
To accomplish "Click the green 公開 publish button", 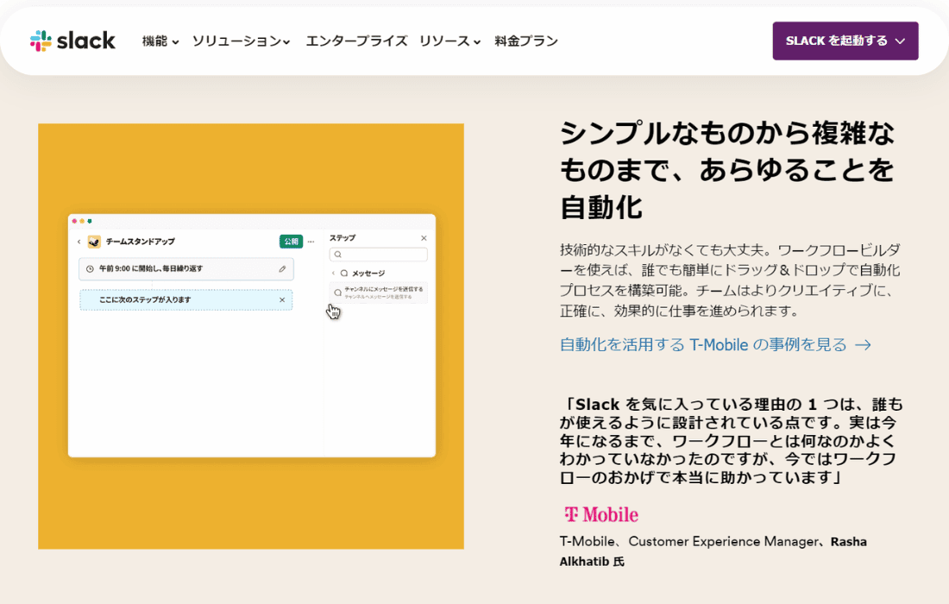I will tap(291, 242).
